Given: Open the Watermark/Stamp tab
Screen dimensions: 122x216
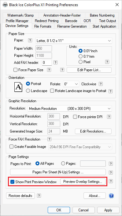Looking at the screenshot, I should click(x=20, y=15).
